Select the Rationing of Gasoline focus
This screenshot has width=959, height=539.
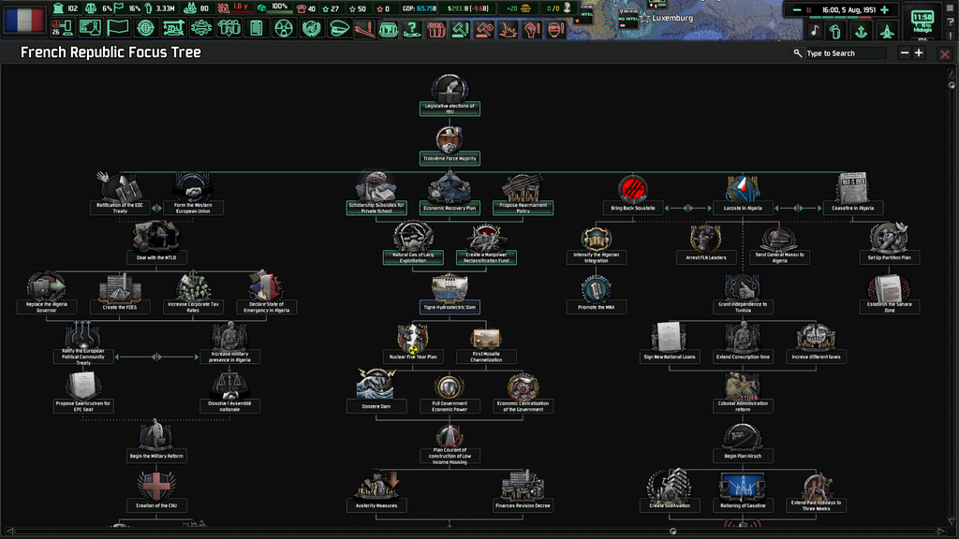[743, 490]
